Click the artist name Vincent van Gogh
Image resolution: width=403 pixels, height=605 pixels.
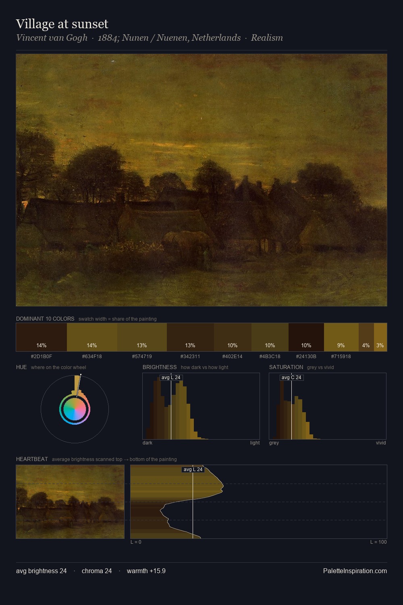pos(52,38)
